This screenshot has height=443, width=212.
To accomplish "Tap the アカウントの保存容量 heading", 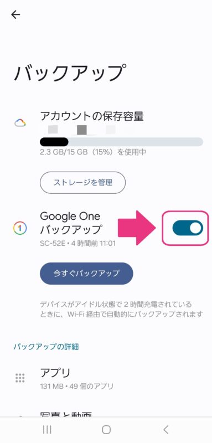I will tap(92, 116).
